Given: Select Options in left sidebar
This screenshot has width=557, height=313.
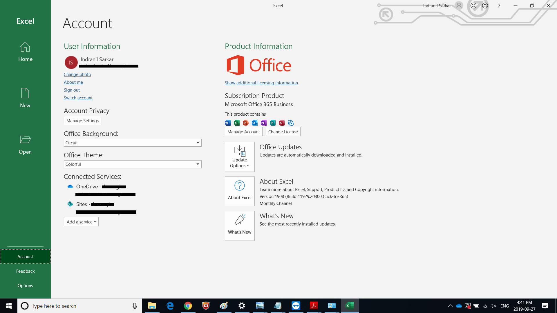Looking at the screenshot, I should coord(25,285).
